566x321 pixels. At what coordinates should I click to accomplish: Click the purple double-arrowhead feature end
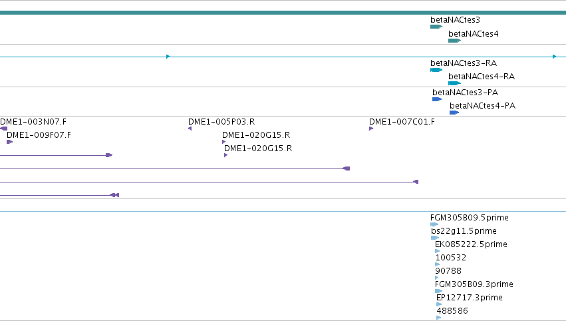114,195
